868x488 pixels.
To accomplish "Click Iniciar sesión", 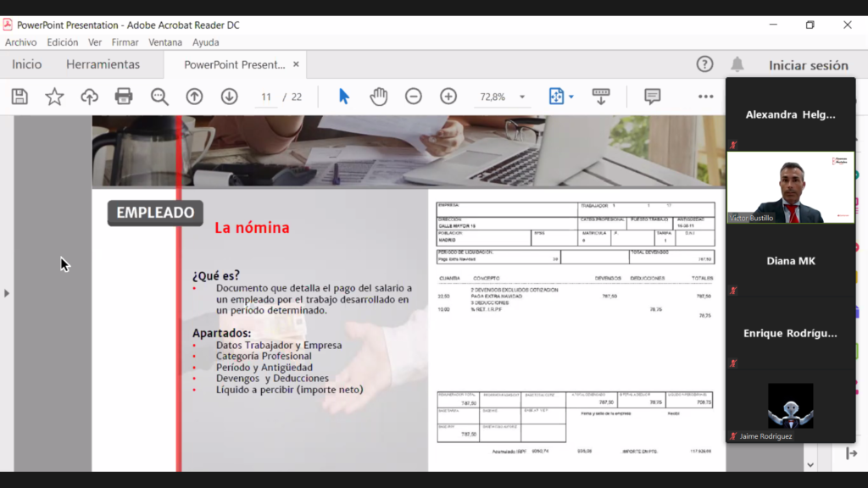I will point(808,65).
